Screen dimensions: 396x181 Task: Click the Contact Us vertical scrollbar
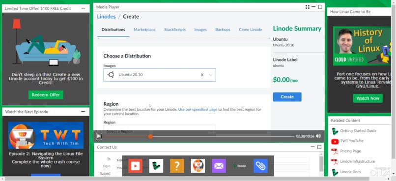pyautogui.click(x=321, y=164)
